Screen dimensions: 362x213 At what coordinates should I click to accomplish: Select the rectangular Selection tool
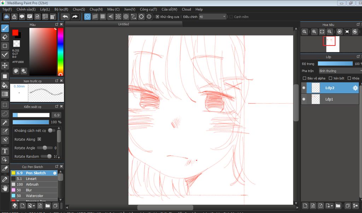(5, 105)
